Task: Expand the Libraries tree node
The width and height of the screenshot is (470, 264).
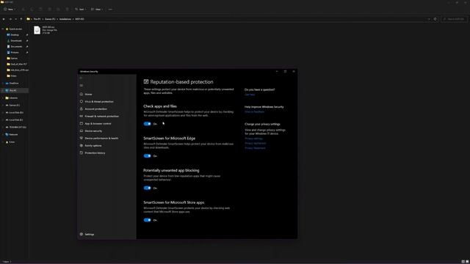Action: click(3, 98)
